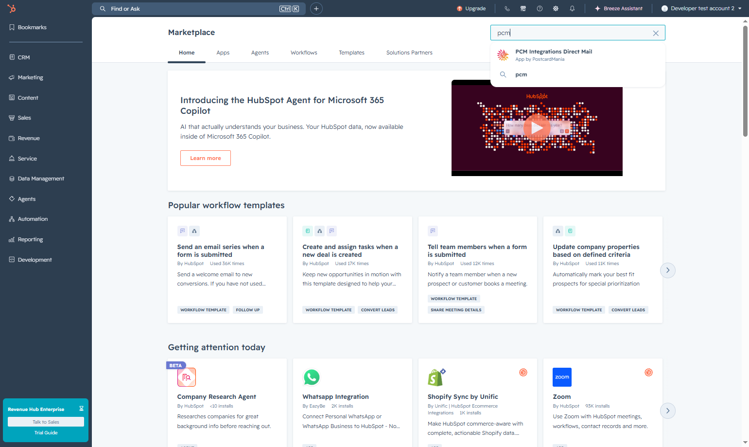Click the Find or Ask search bar

[x=198, y=9]
